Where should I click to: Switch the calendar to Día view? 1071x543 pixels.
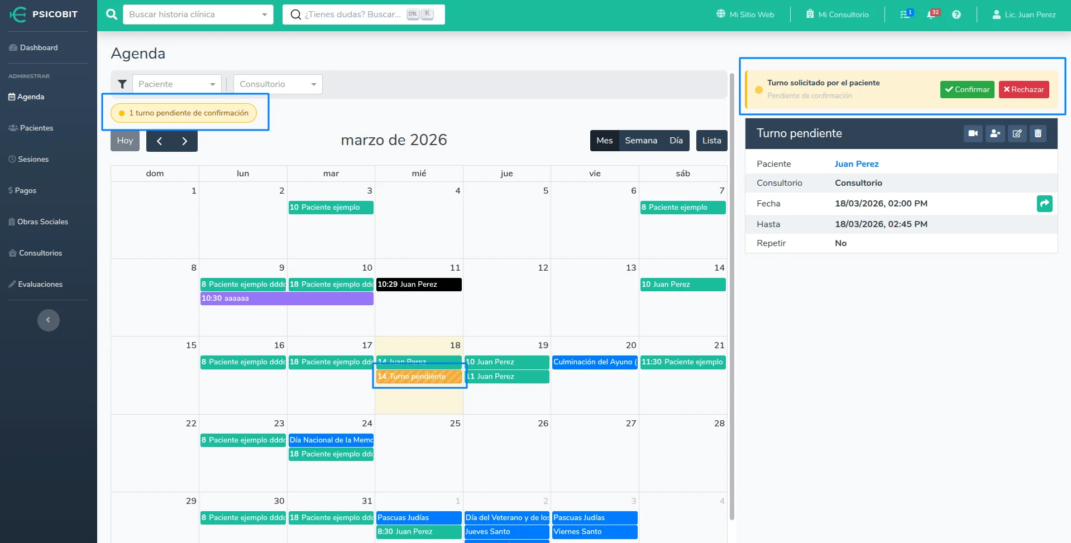coord(676,140)
